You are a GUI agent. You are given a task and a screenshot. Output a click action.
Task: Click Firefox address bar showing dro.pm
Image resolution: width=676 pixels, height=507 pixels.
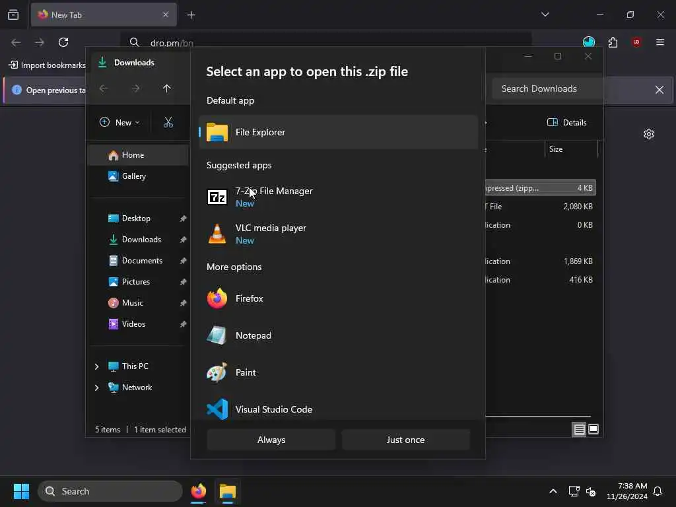pos(326,42)
